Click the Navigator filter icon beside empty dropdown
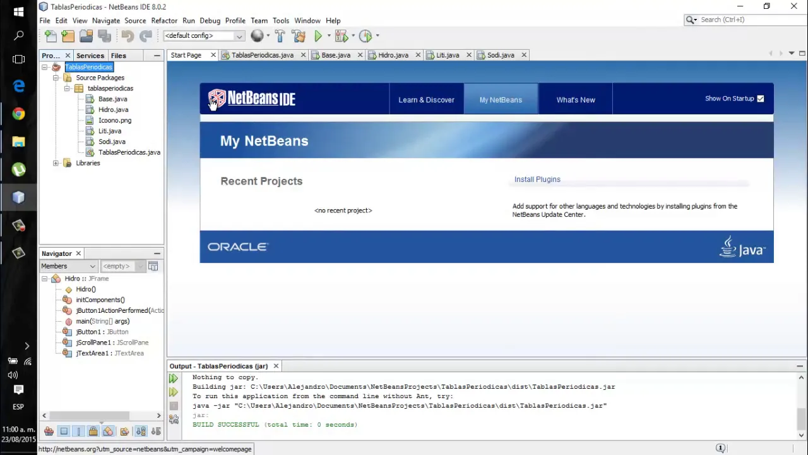 click(x=153, y=267)
